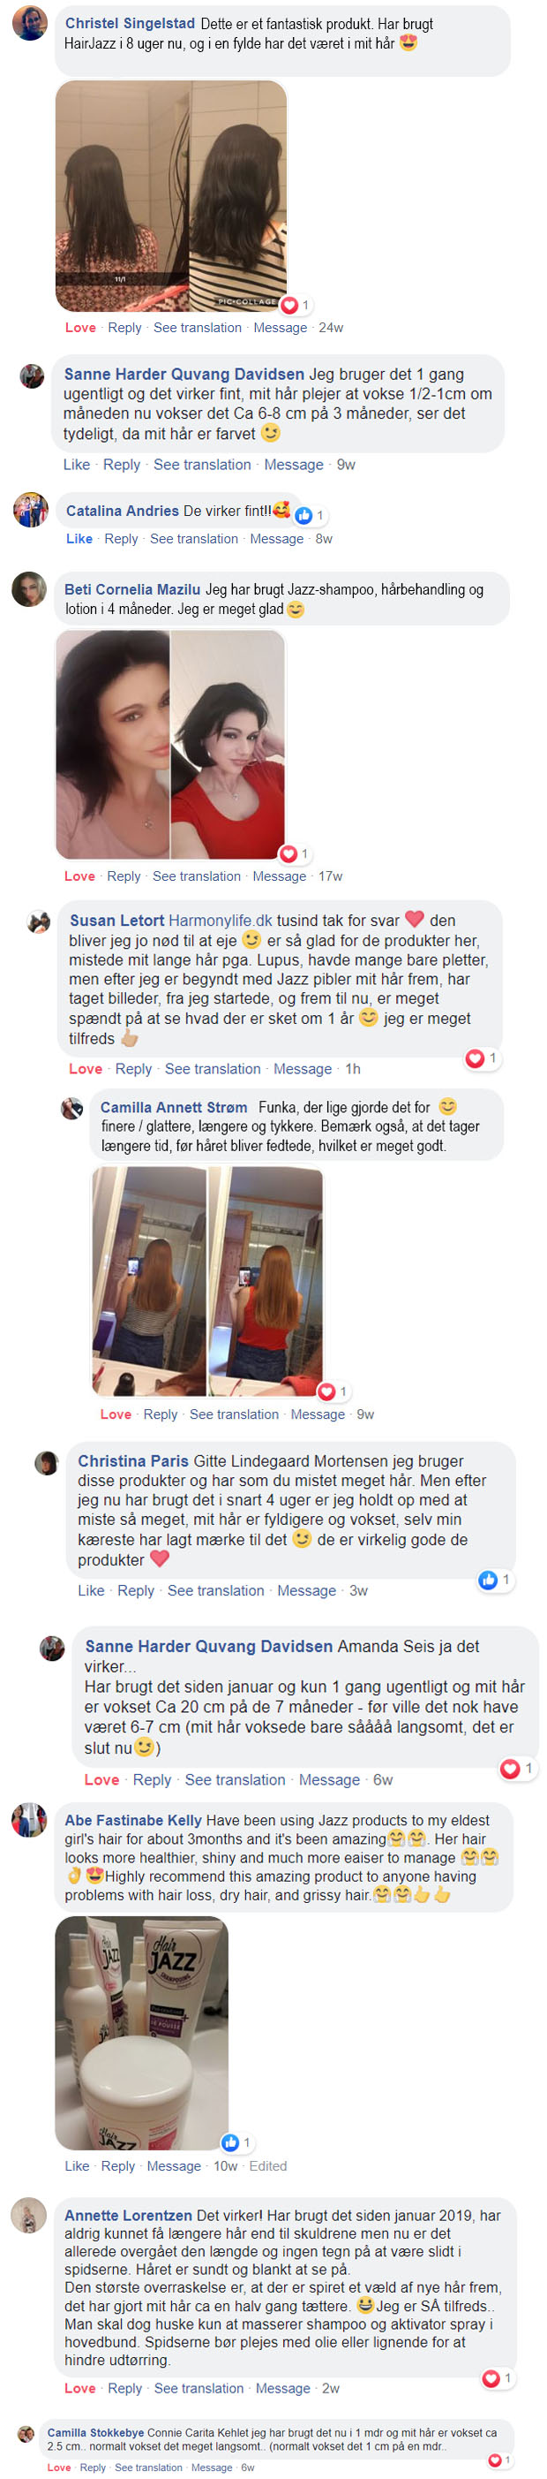547x2479 pixels.
Task: Click heart reaction on Annette Lorentzen comment
Action: click(x=491, y=2379)
